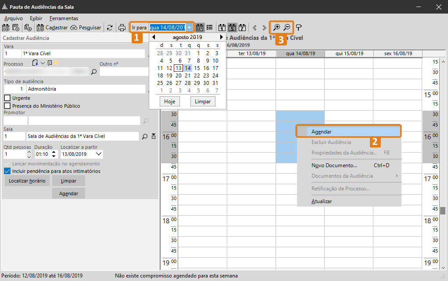Open Pesquisar with the binoculars icon
The image size is (448, 281).
tap(86, 28)
